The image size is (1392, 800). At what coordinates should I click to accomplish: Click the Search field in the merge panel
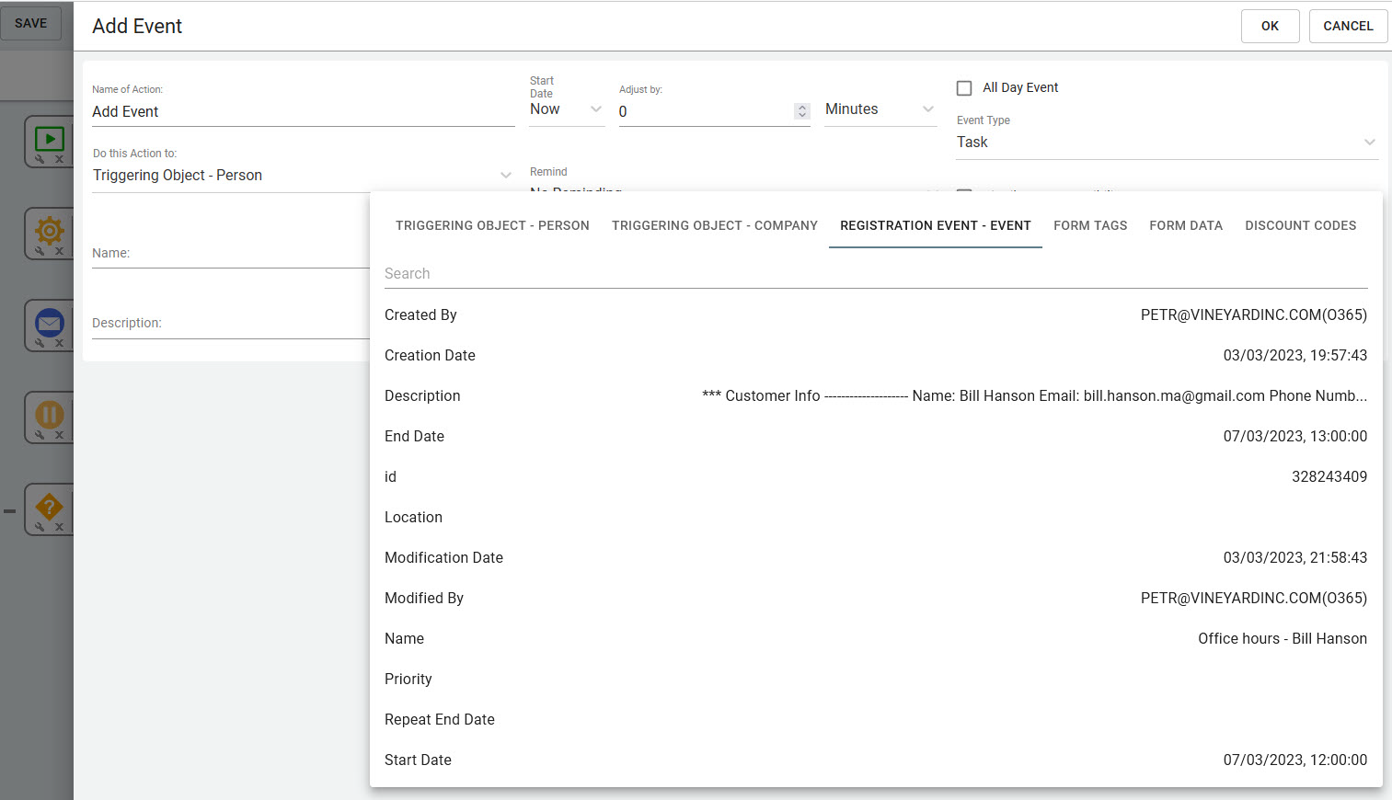coord(875,274)
